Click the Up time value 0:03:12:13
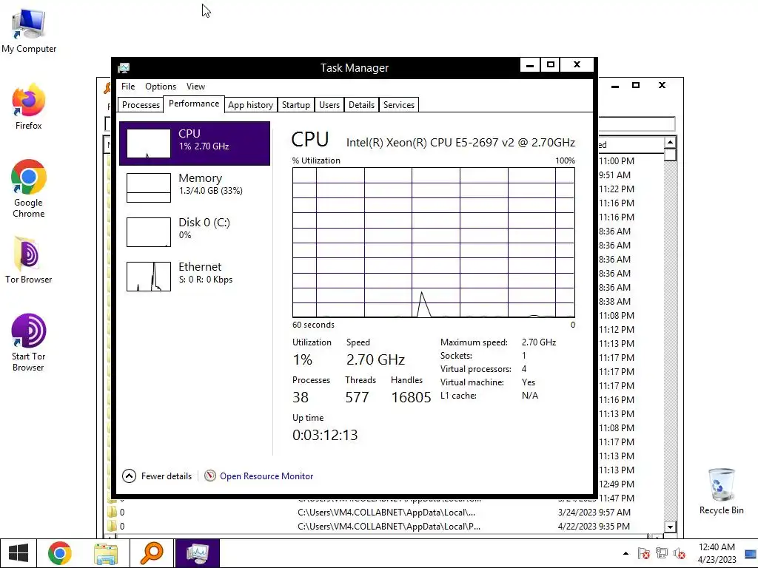This screenshot has height=568, width=758. coord(325,435)
